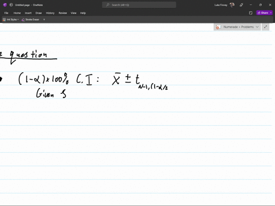The width and height of the screenshot is (275, 206).
Task: Open the Review tab
Action: click(62, 13)
